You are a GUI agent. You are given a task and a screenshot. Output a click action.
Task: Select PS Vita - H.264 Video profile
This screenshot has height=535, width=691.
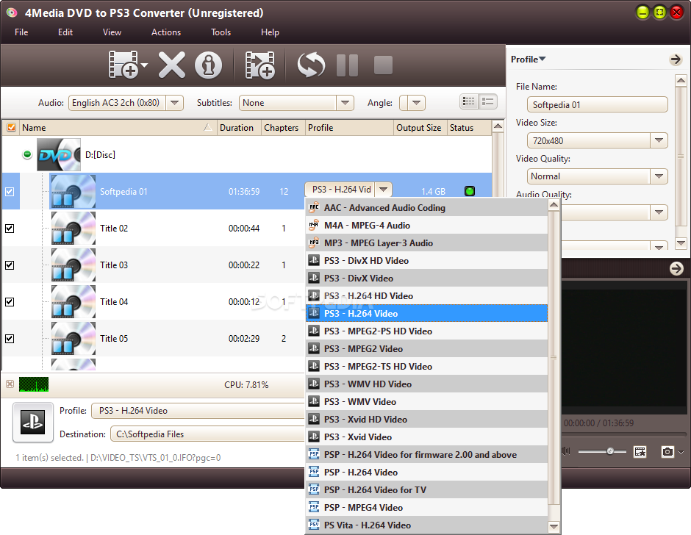click(426, 525)
